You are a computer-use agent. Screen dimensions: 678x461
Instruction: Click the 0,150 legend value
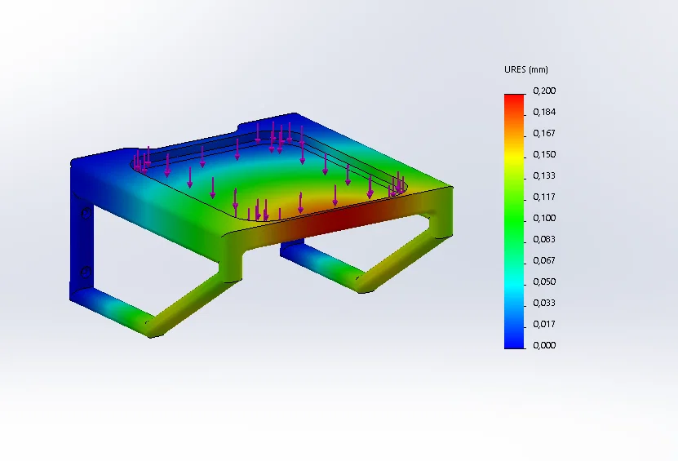pyautogui.click(x=544, y=154)
